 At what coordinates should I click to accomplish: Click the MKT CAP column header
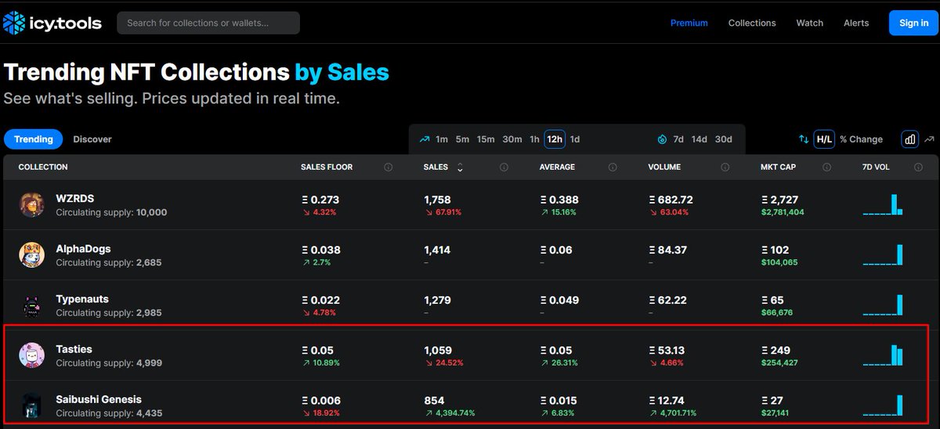point(778,167)
